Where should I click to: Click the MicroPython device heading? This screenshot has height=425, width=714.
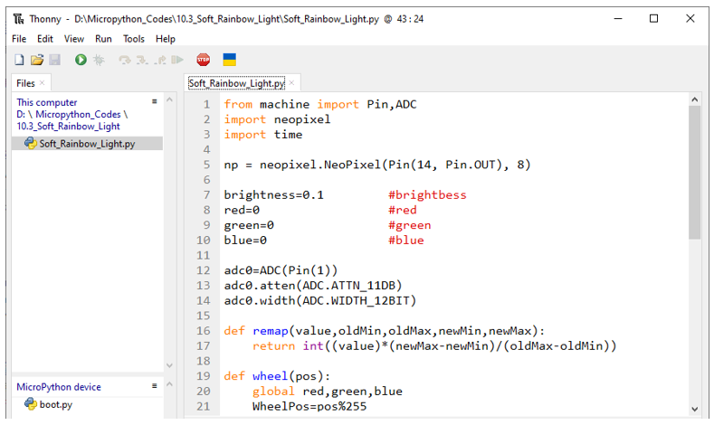[59, 387]
